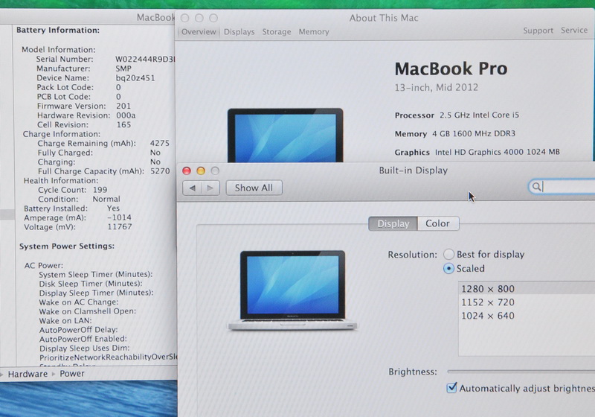Select the Scaled resolution radio button
The image size is (595, 417).
coord(449,269)
